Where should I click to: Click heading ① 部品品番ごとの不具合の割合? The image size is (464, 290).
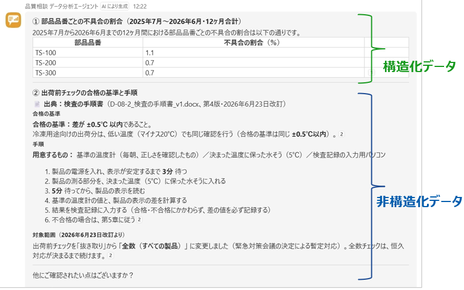pyautogui.click(x=137, y=21)
